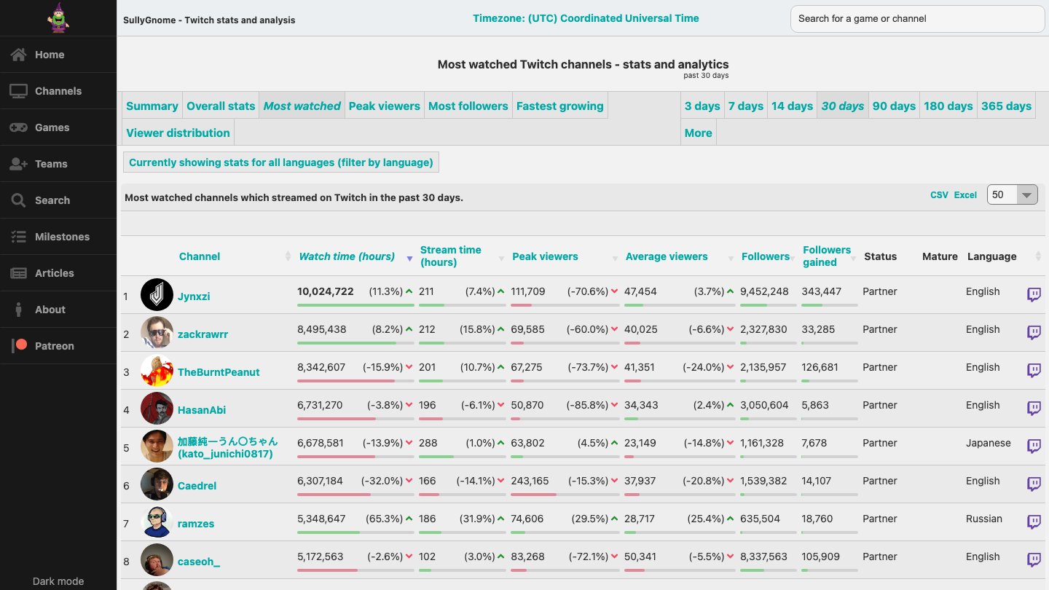Change timezone via the UTC link

[586, 18]
